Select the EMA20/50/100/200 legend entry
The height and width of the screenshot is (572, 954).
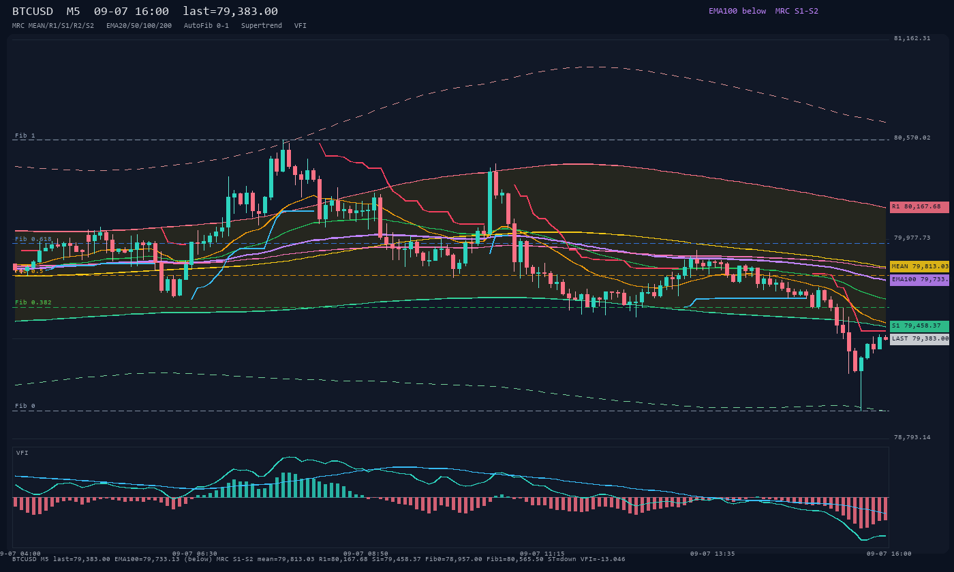[139, 26]
